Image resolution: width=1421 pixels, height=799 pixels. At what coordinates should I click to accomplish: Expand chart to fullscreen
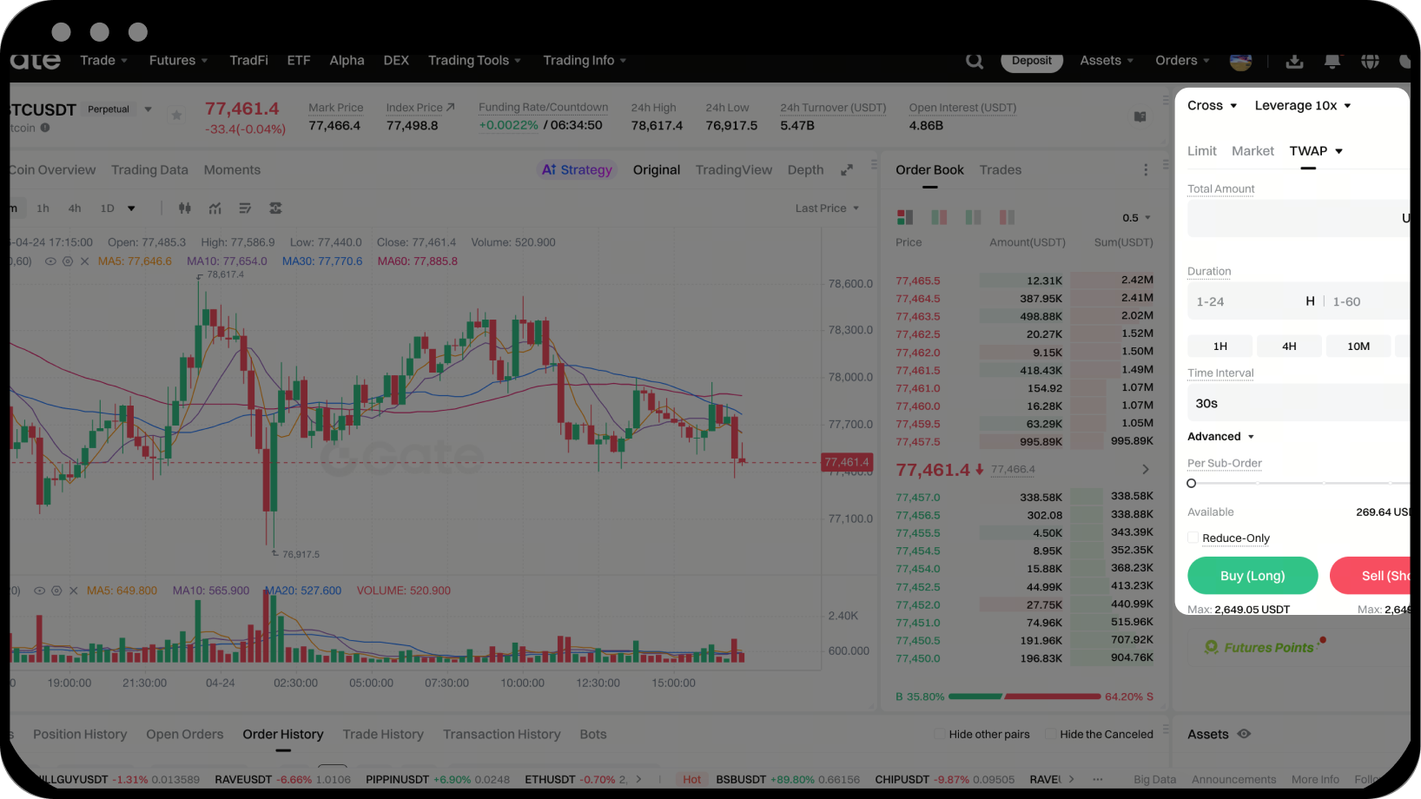(847, 170)
